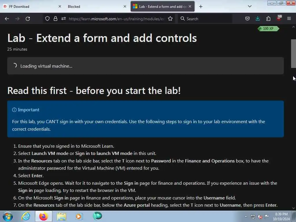
Task: Open the green round taskbar app
Action: pyautogui.click(x=97, y=216)
